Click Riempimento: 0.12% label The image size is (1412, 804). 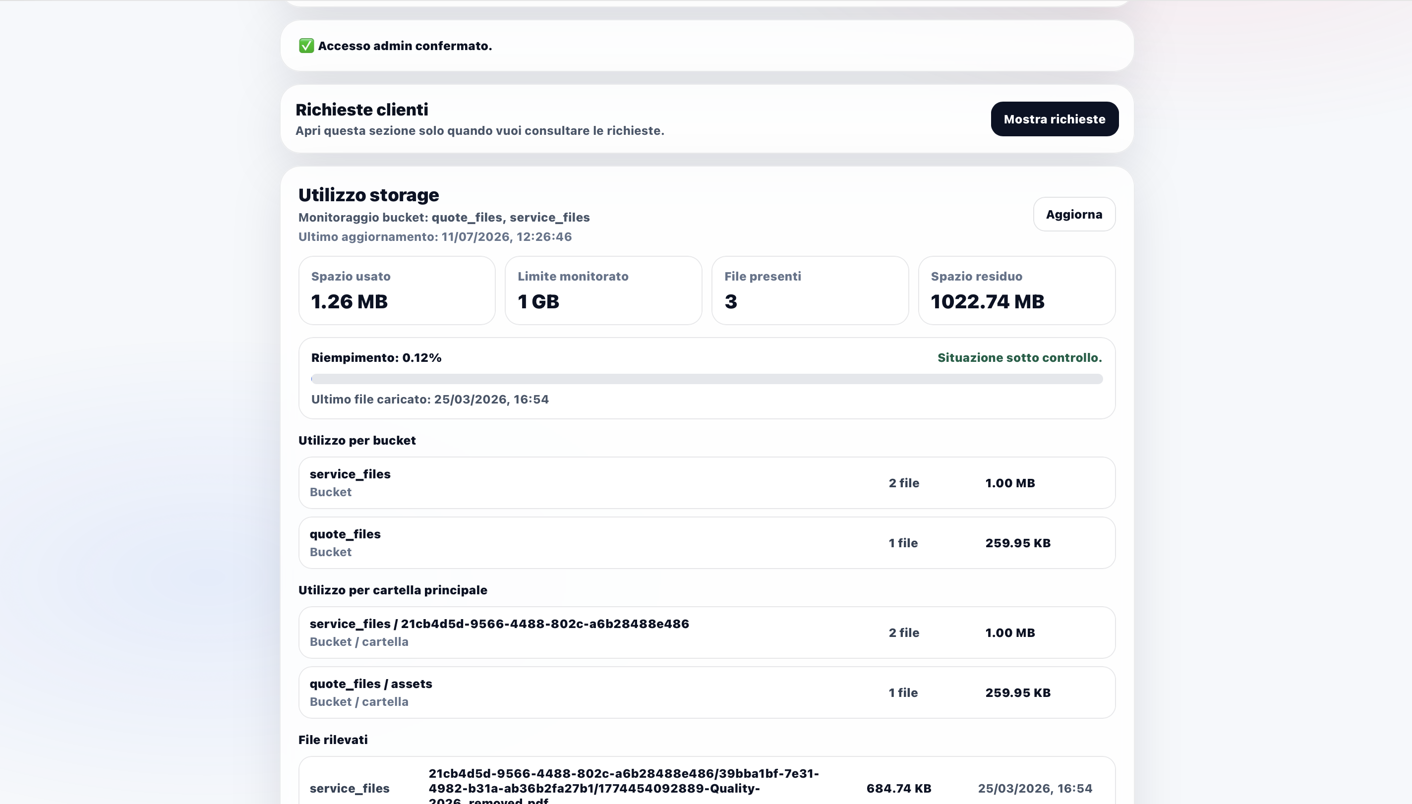[376, 358]
